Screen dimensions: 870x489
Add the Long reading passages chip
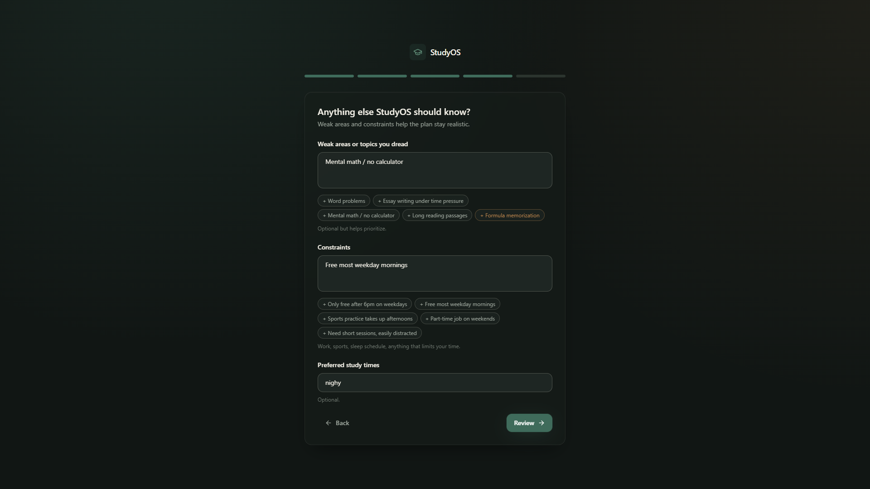click(437, 216)
